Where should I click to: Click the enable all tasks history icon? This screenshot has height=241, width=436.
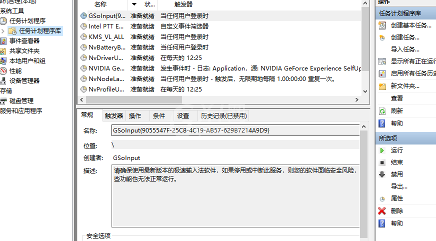[x=382, y=73]
